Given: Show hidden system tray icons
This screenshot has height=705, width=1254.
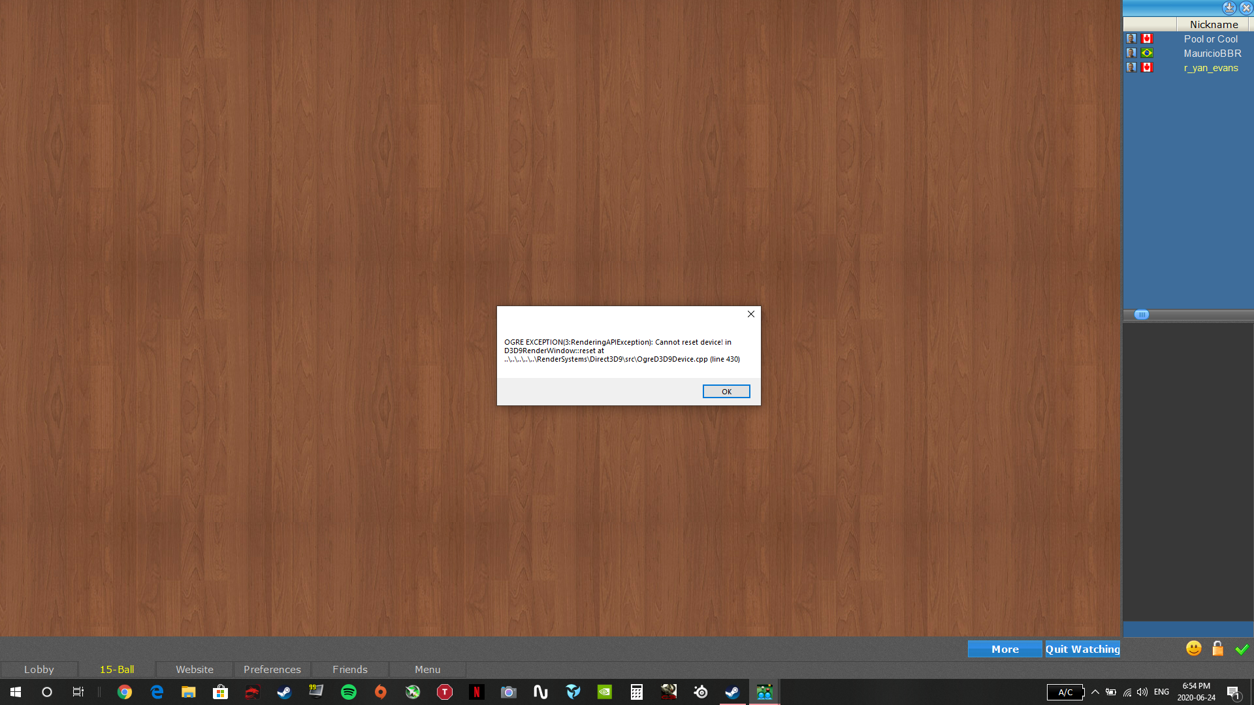Looking at the screenshot, I should (1095, 692).
